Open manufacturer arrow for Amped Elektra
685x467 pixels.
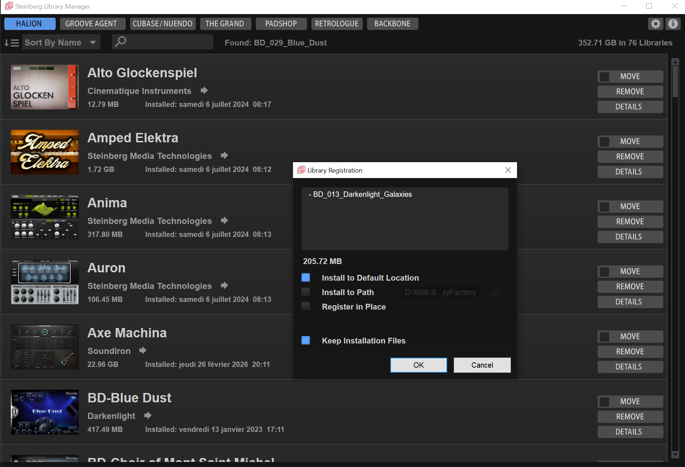tap(225, 155)
